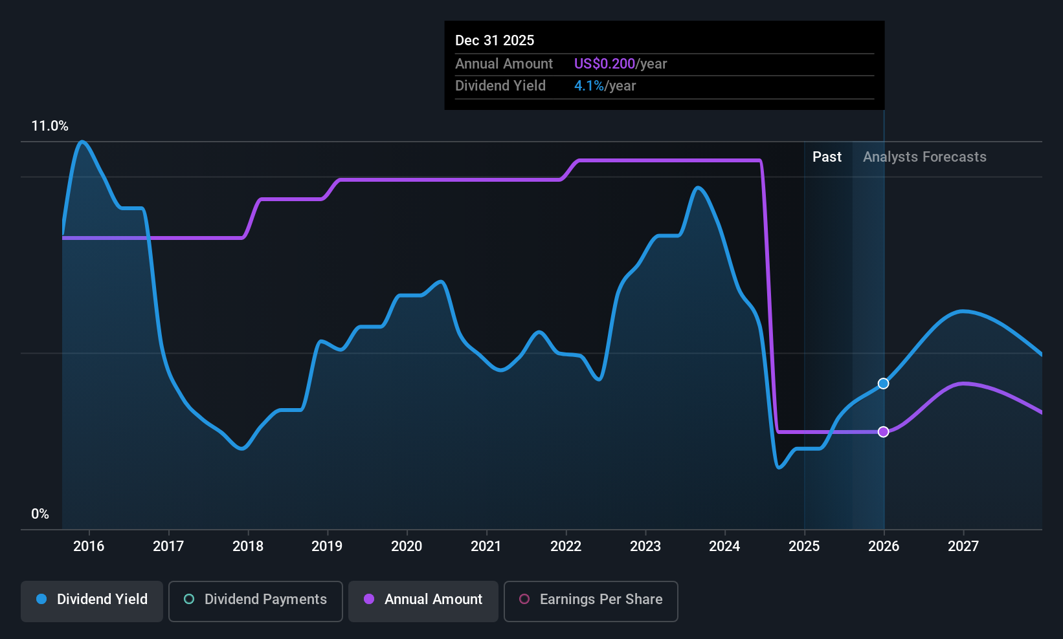Select the Analysts Forecasts period label
Screen dimensions: 1063x639
[924, 157]
